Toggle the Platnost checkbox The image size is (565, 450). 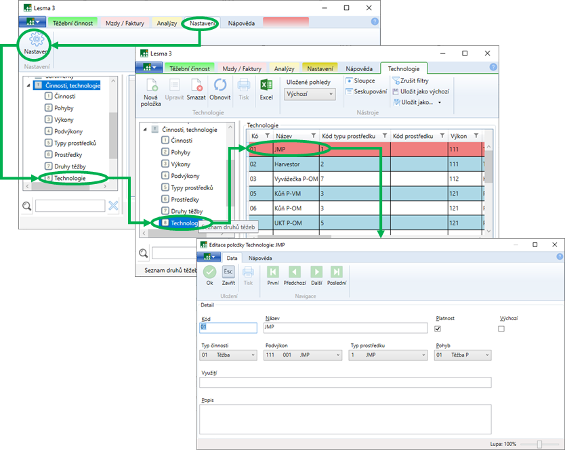click(x=438, y=329)
